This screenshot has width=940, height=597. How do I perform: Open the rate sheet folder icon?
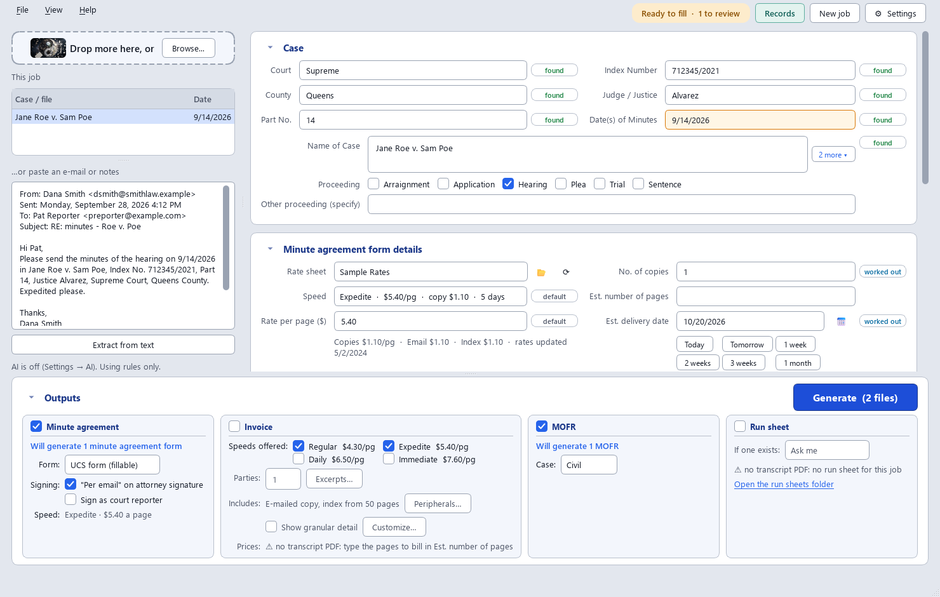click(541, 272)
